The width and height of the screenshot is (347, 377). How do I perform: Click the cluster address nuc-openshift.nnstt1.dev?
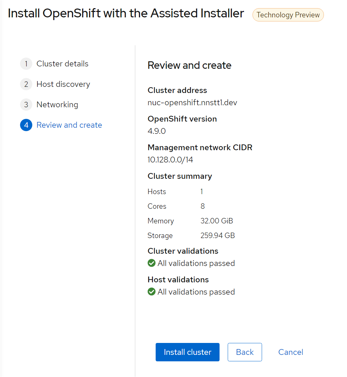pos(192,103)
